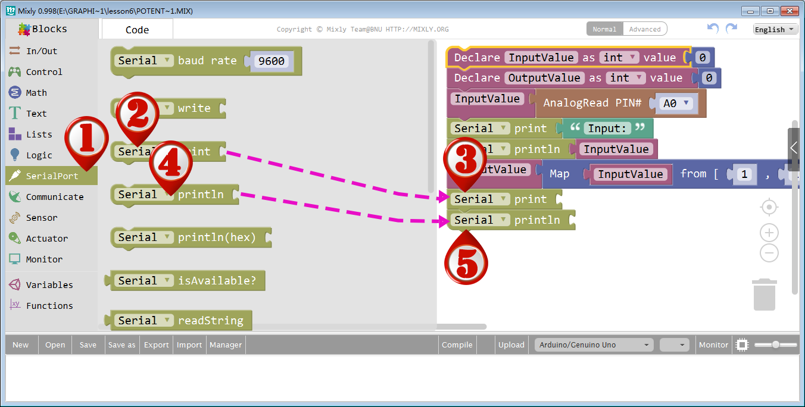Redo the last undone action
This screenshot has height=407, width=805.
732,29
